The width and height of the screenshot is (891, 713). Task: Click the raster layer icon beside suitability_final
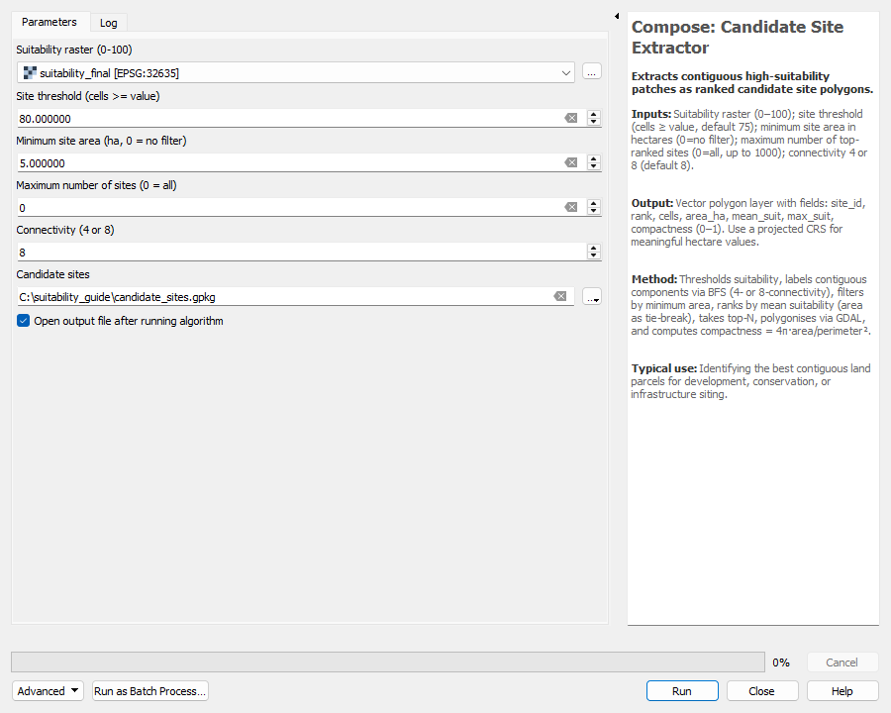pos(30,72)
